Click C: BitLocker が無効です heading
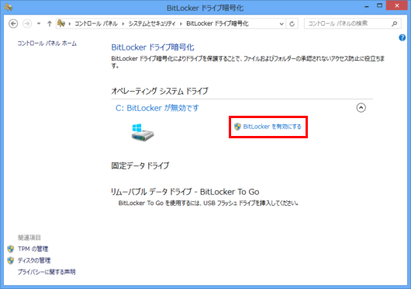The width and height of the screenshot is (411, 289). (157, 108)
